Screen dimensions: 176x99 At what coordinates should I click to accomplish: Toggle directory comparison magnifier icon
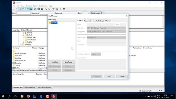pos(57,9)
